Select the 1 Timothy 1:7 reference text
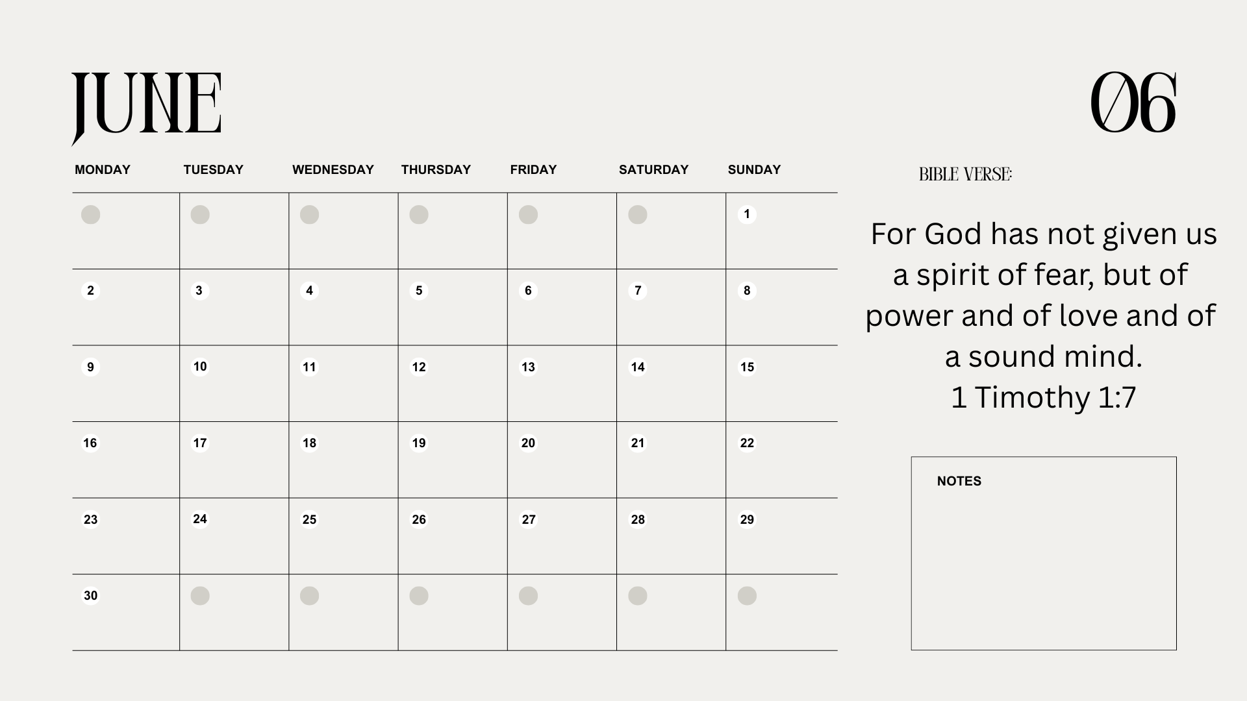This screenshot has width=1247, height=701. (1043, 397)
